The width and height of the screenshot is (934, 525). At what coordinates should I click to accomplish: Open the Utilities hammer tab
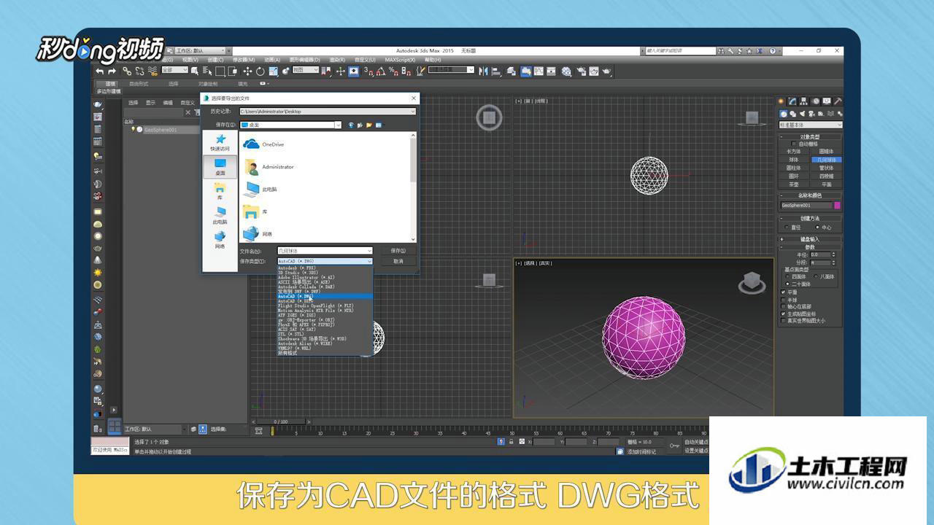(838, 101)
